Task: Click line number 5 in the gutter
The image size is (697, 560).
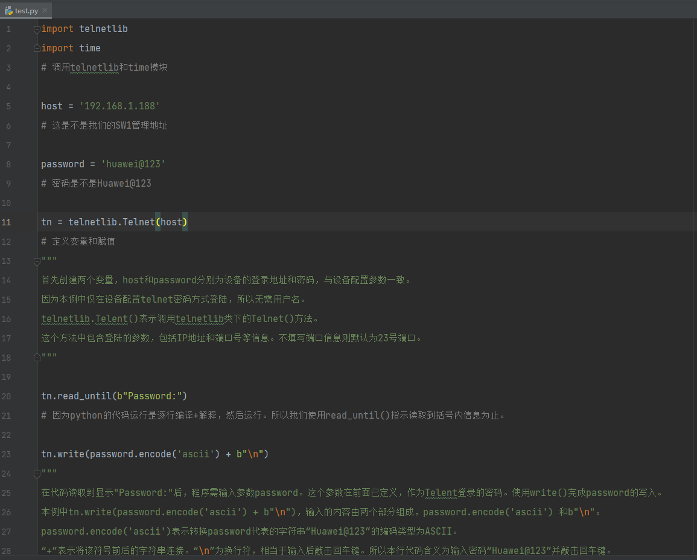Action: coord(8,106)
